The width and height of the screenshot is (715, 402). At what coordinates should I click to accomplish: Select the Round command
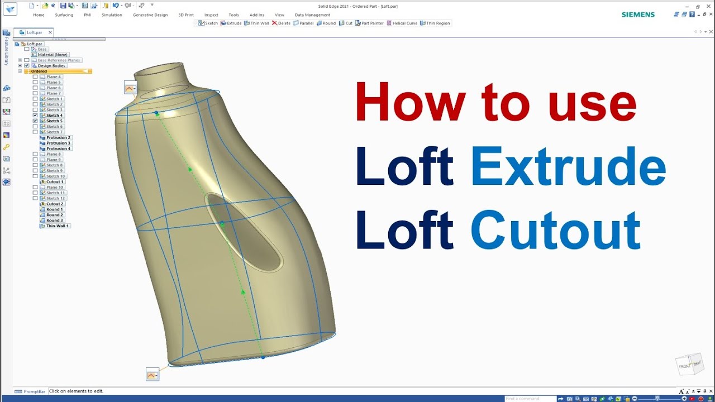coord(326,23)
